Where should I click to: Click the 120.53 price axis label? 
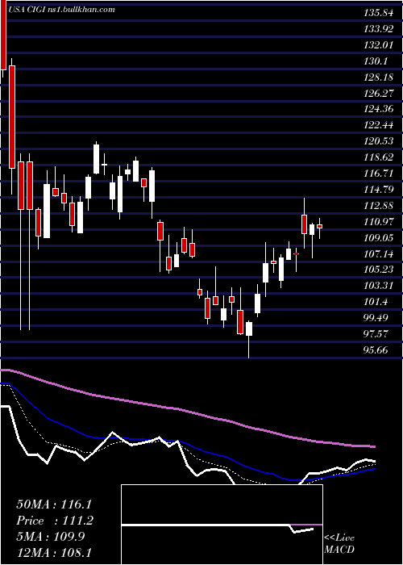[x=378, y=141]
